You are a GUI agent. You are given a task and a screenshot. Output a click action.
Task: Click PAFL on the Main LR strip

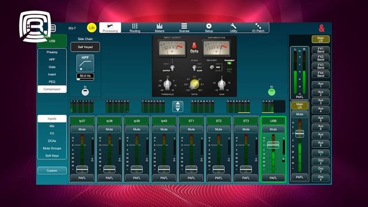pyautogui.click(x=300, y=177)
